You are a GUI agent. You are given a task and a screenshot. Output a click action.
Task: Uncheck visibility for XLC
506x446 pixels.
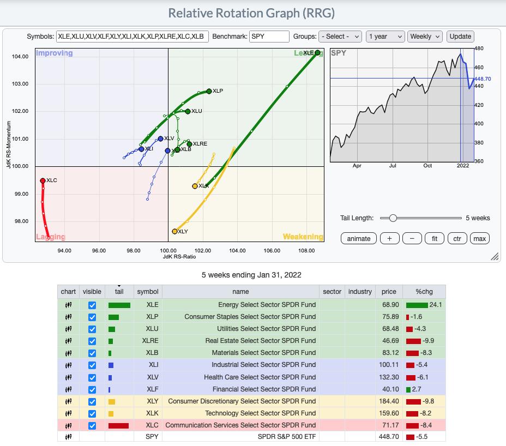point(92,426)
